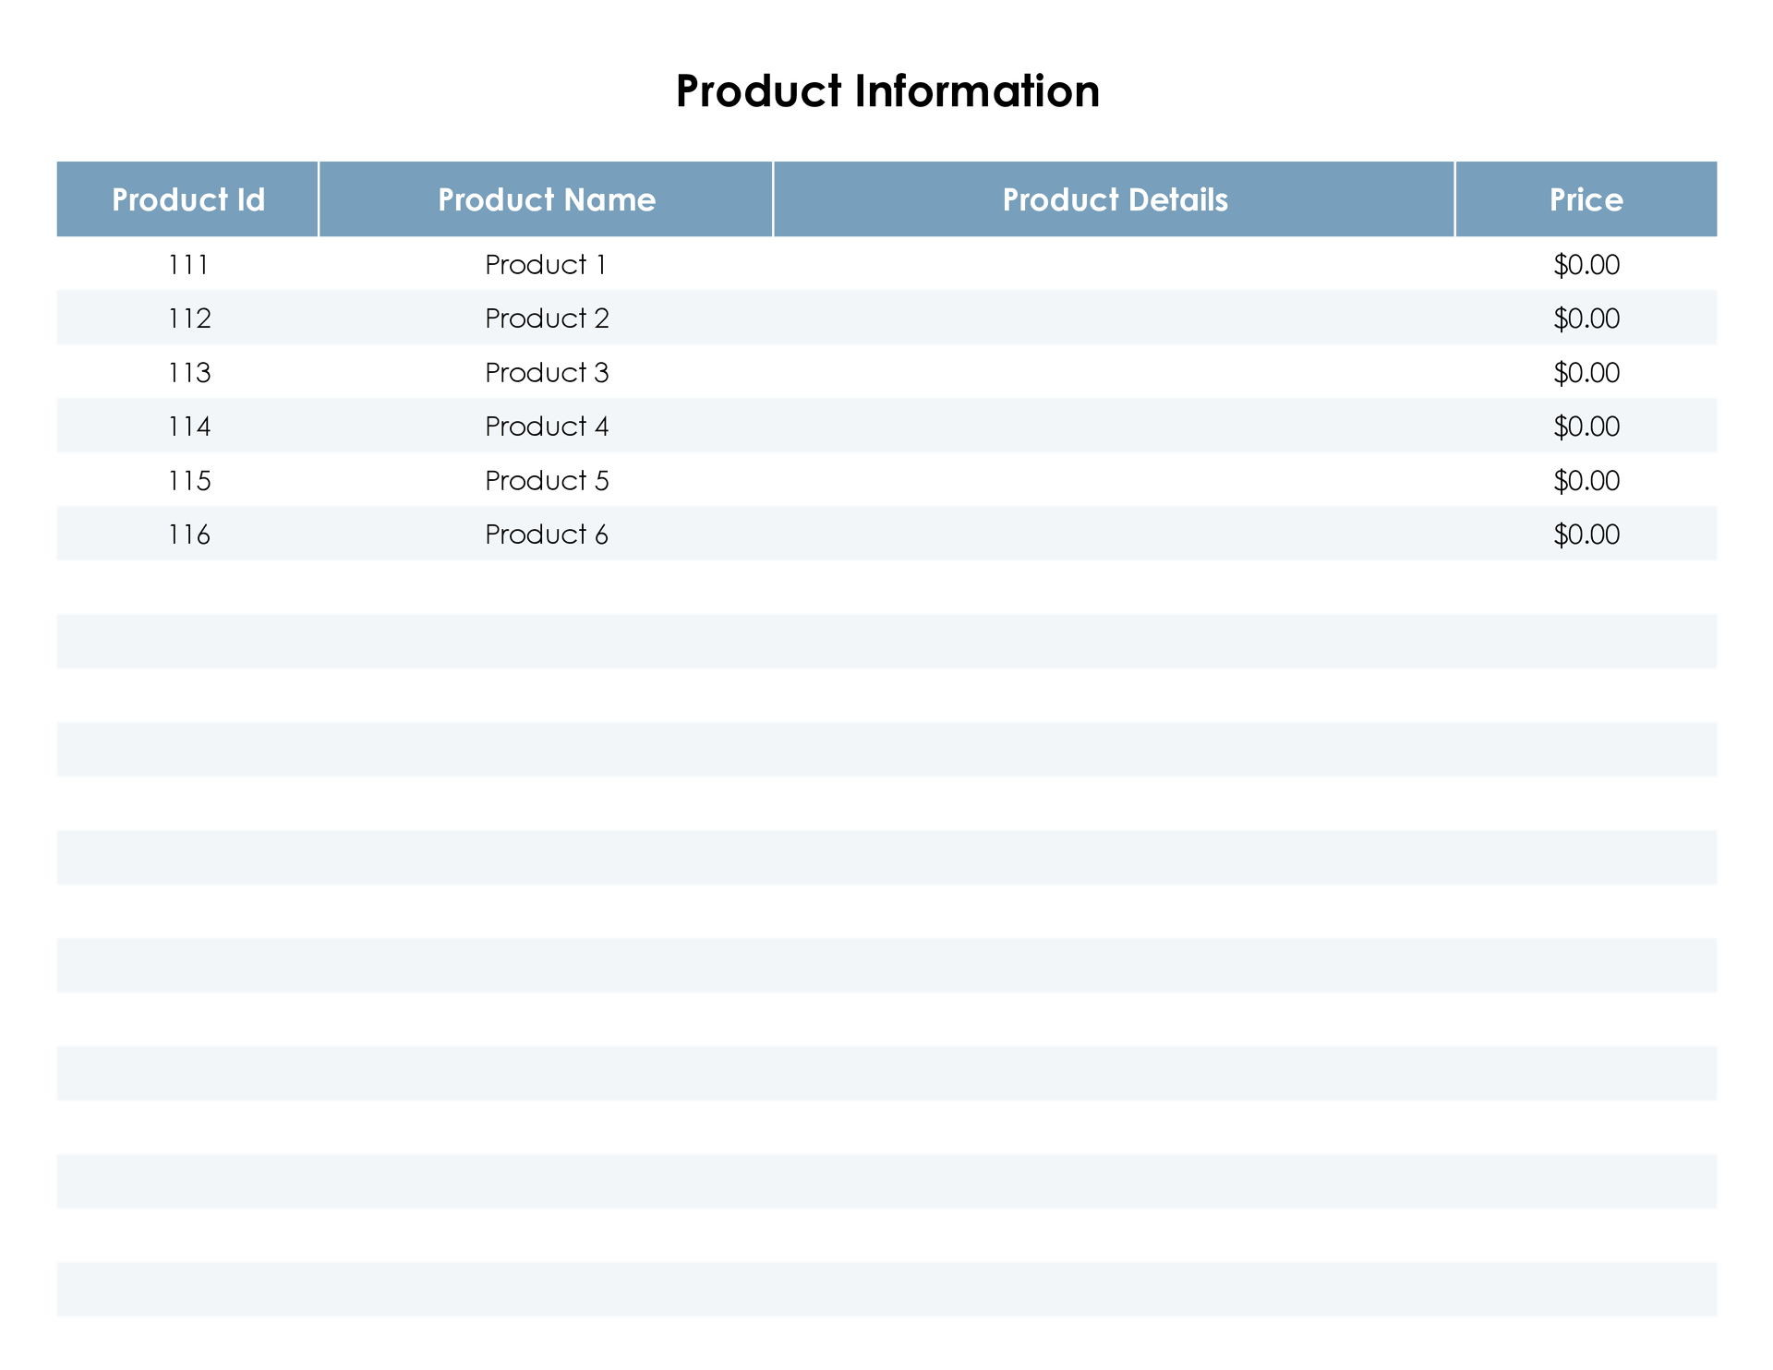1773x1370 pixels.
Task: Select the Product 3 name cell
Action: coord(546,373)
